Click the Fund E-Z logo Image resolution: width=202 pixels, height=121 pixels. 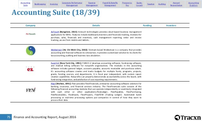point(30,69)
